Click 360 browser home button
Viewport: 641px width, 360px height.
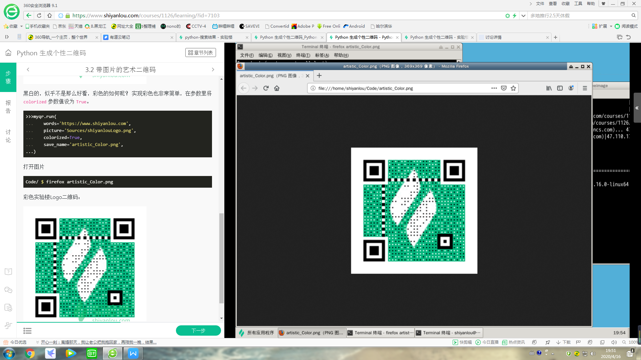point(49,15)
